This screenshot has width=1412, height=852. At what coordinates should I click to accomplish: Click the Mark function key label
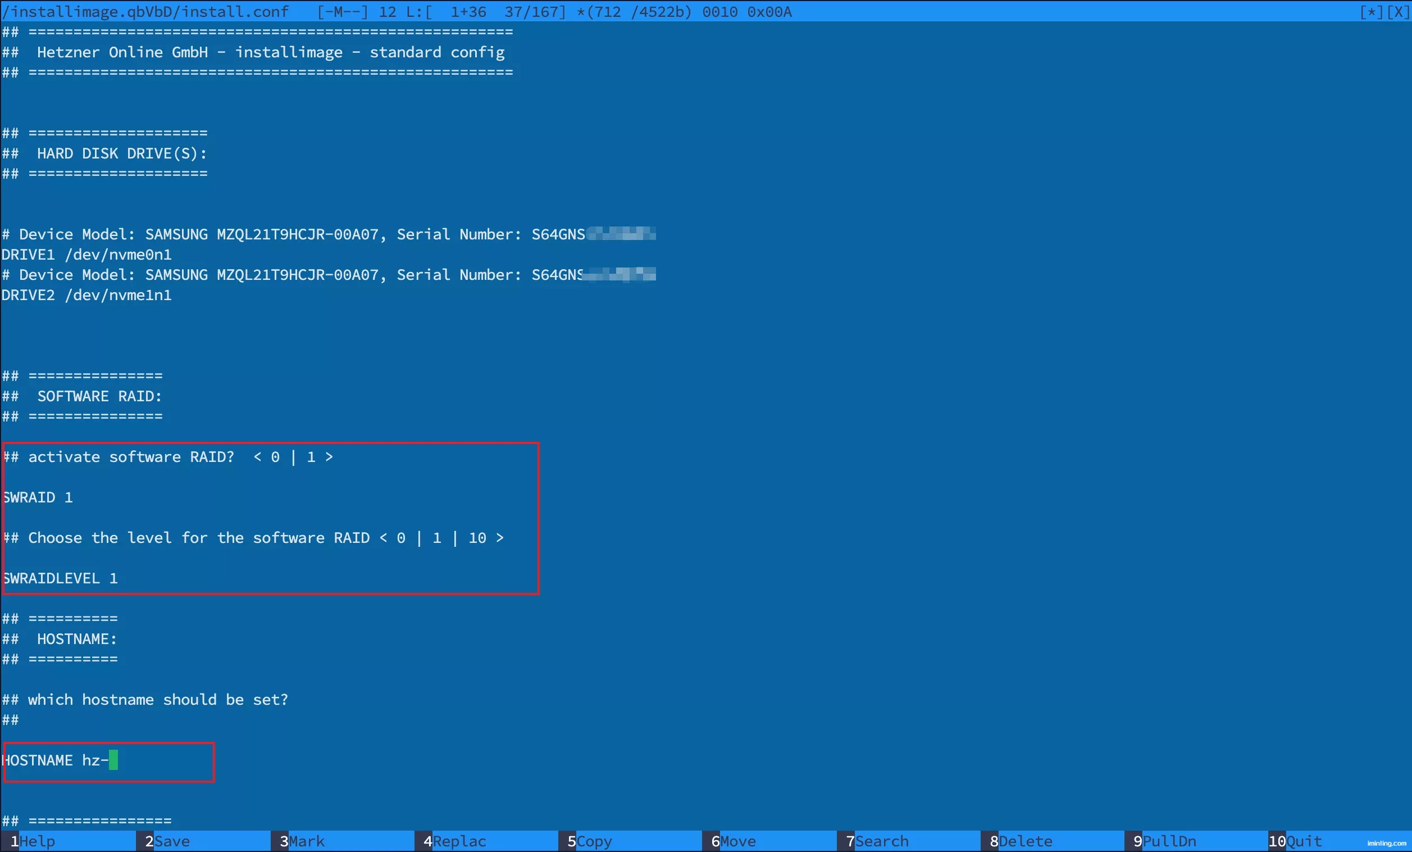[x=306, y=841]
